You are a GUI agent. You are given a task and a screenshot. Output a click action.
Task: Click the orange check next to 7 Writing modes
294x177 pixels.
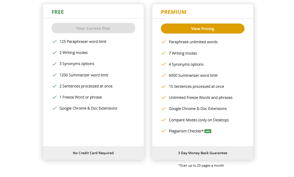tap(164, 53)
